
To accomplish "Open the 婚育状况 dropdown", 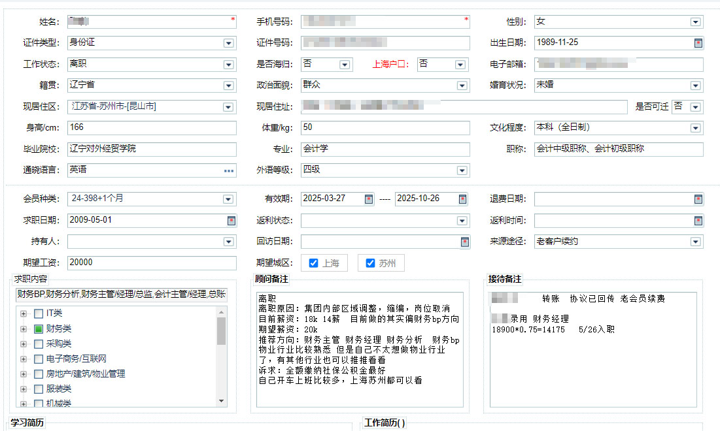I will [695, 86].
